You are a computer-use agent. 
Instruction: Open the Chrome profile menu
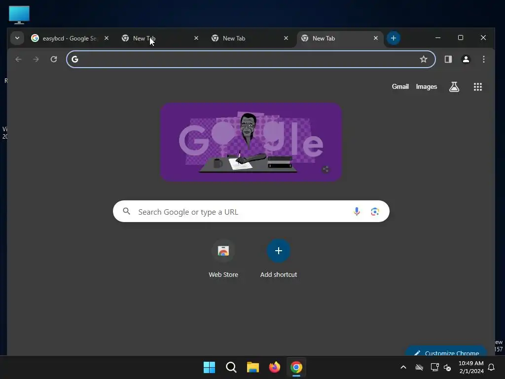point(466,59)
